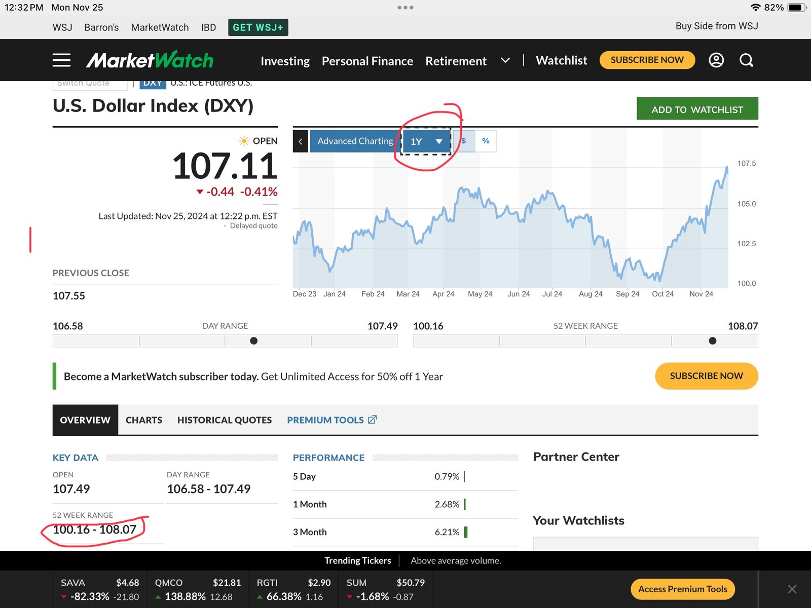Viewport: 811px width, 608px height.
Task: Open SUM trending ticker
Action: pos(385,589)
